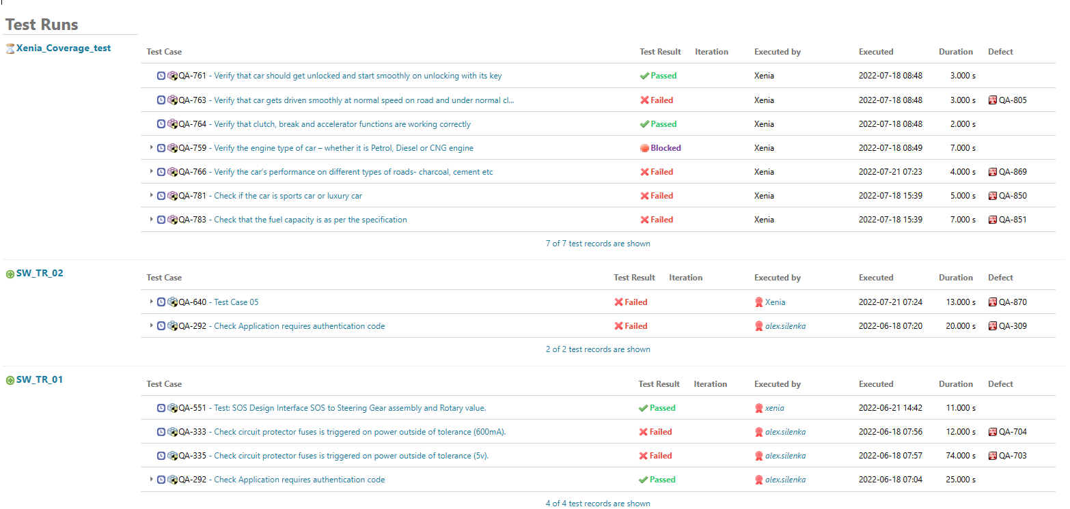Click the clock icon in the QA-551 row

click(161, 408)
